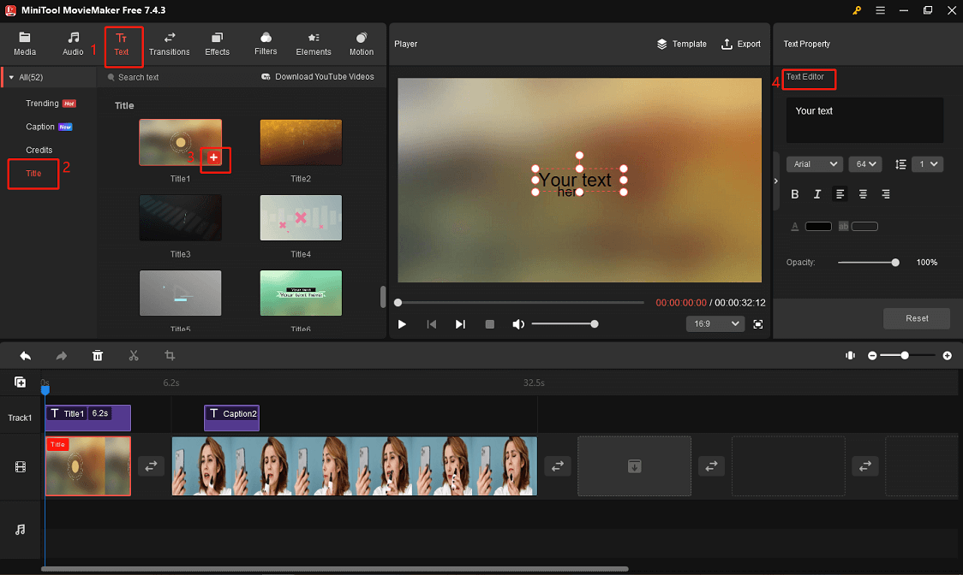Open the line spacing dropdown
Viewport: 963px width, 575px height.
coord(927,163)
